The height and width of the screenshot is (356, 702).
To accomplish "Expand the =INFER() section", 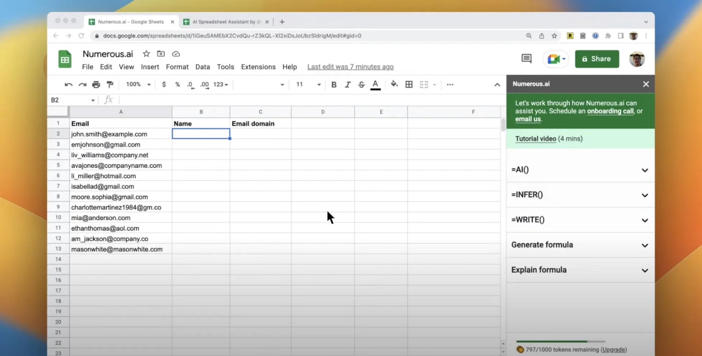I will (580, 195).
